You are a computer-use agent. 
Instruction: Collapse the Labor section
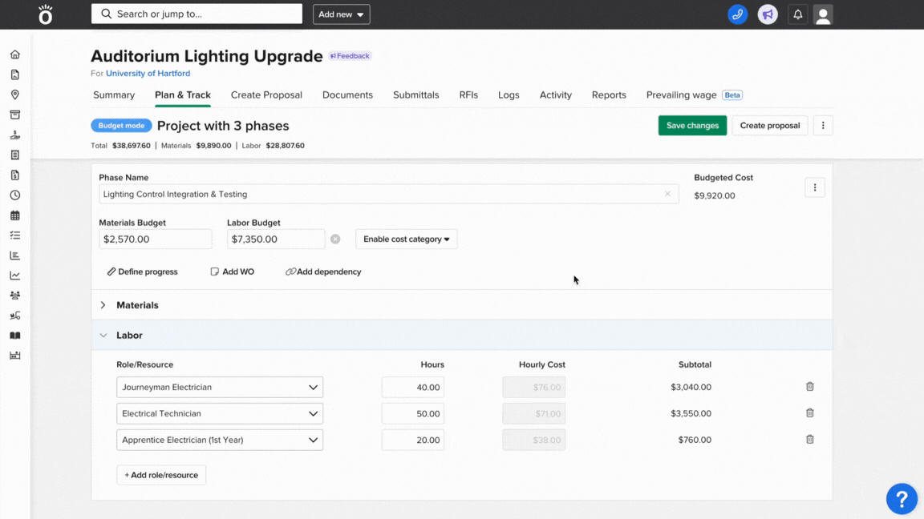(103, 336)
